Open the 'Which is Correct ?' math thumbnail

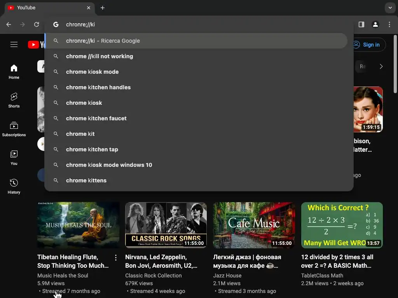[342, 225]
